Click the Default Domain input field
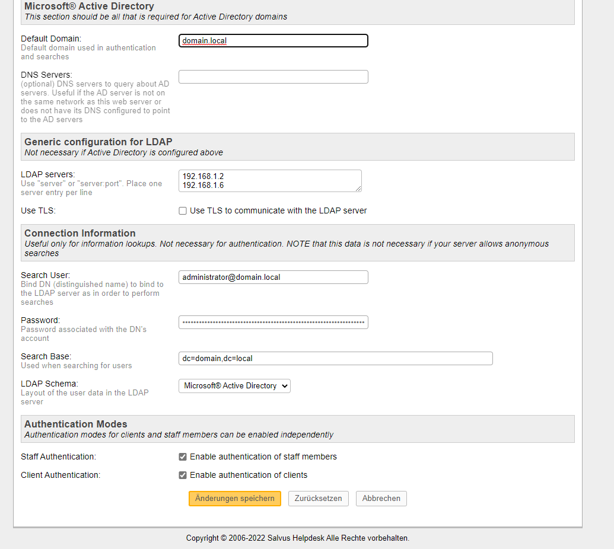614x549 pixels. pyautogui.click(x=273, y=41)
